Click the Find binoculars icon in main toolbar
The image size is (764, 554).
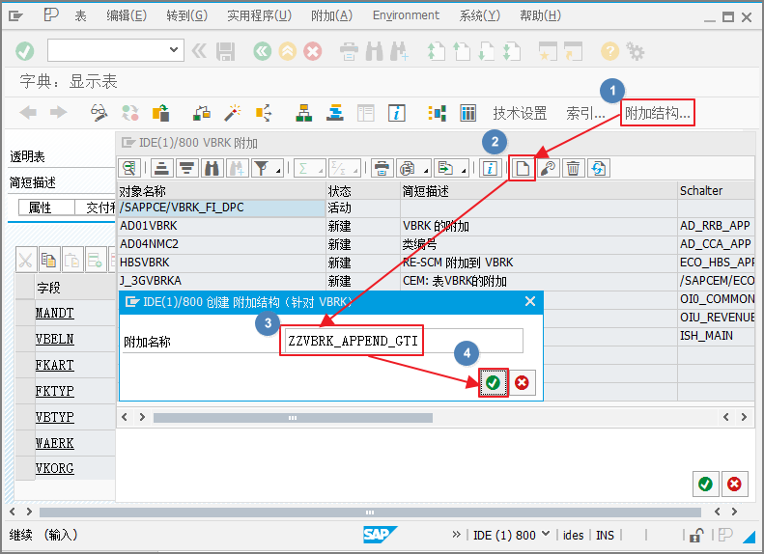coord(374,51)
